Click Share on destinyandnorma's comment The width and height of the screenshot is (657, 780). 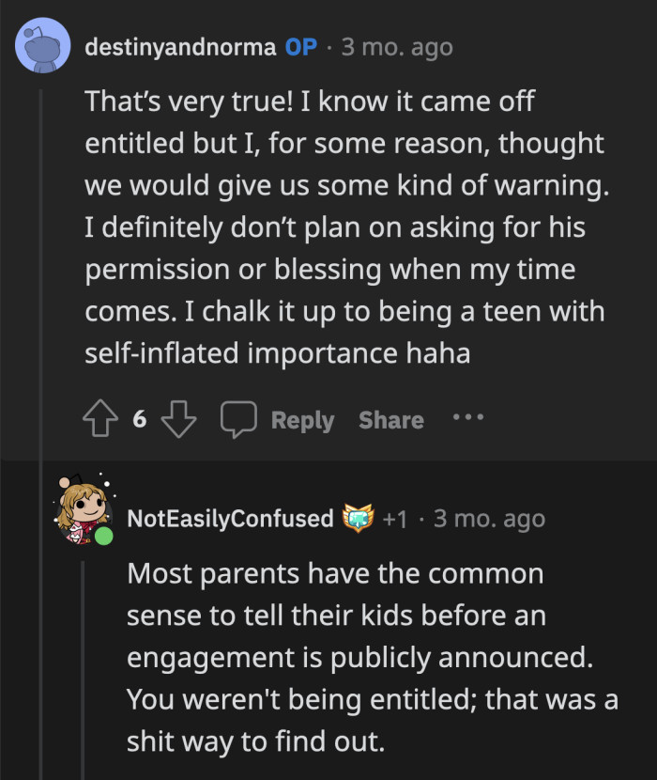390,420
